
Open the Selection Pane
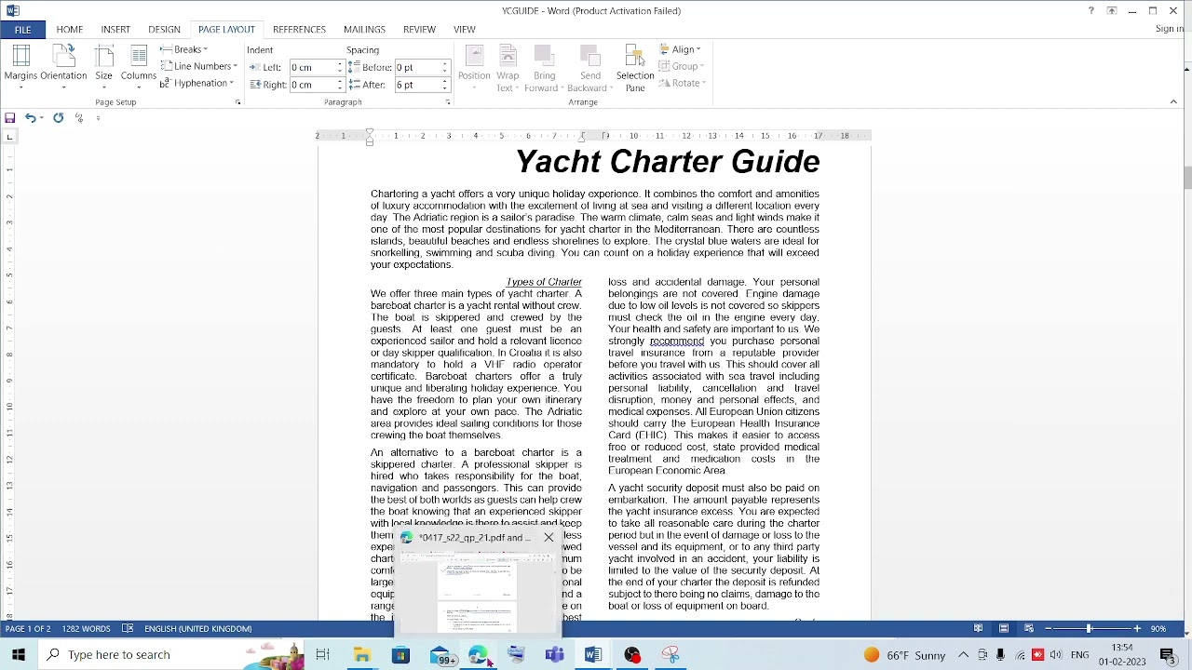coord(635,68)
